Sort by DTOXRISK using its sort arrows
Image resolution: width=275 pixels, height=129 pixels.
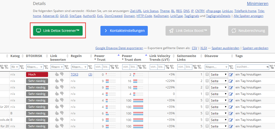47,56
